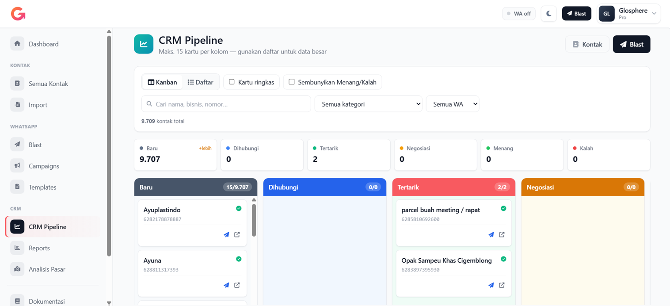Open the Semua WA dropdown
670x306 pixels.
[453, 104]
